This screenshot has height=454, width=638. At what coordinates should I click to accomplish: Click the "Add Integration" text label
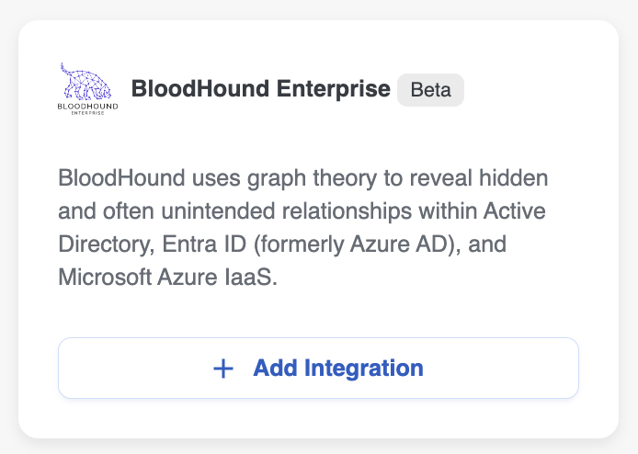click(338, 369)
